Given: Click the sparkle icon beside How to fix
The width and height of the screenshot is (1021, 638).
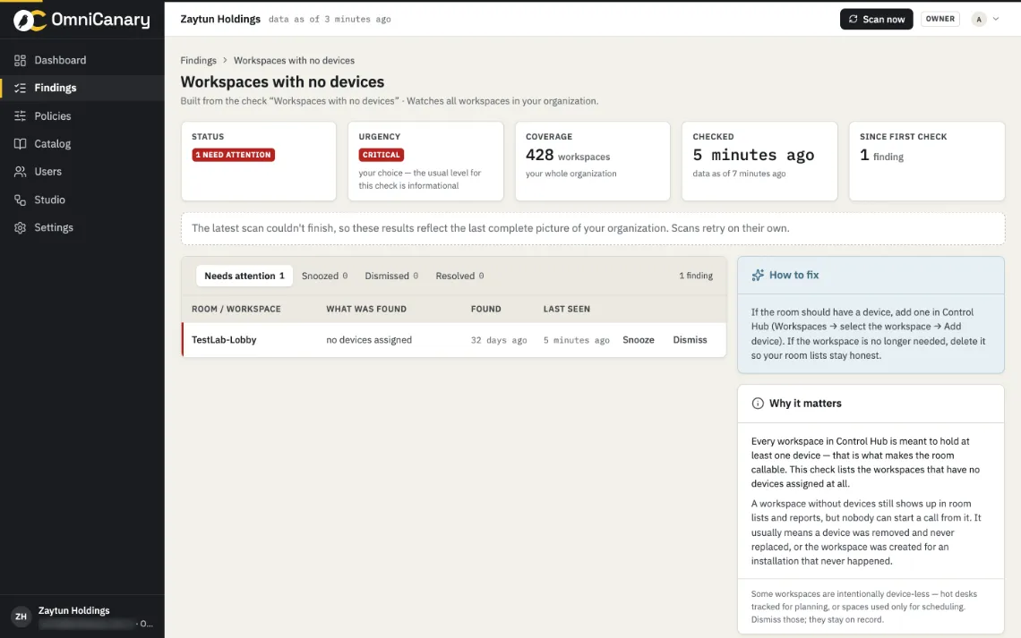Looking at the screenshot, I should point(758,275).
